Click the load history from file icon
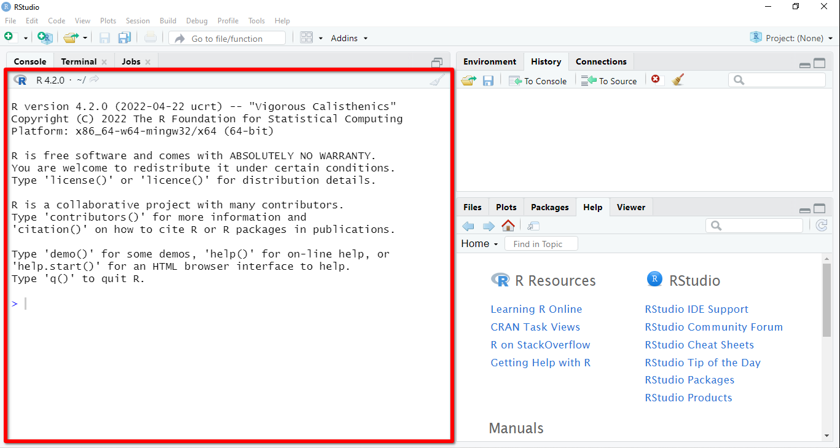 [469, 81]
